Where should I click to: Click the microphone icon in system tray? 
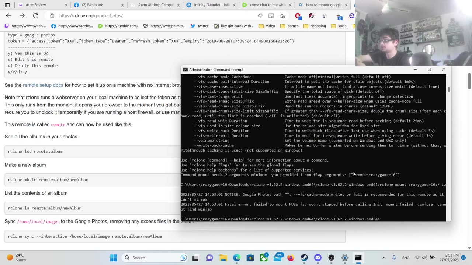(x=394, y=258)
